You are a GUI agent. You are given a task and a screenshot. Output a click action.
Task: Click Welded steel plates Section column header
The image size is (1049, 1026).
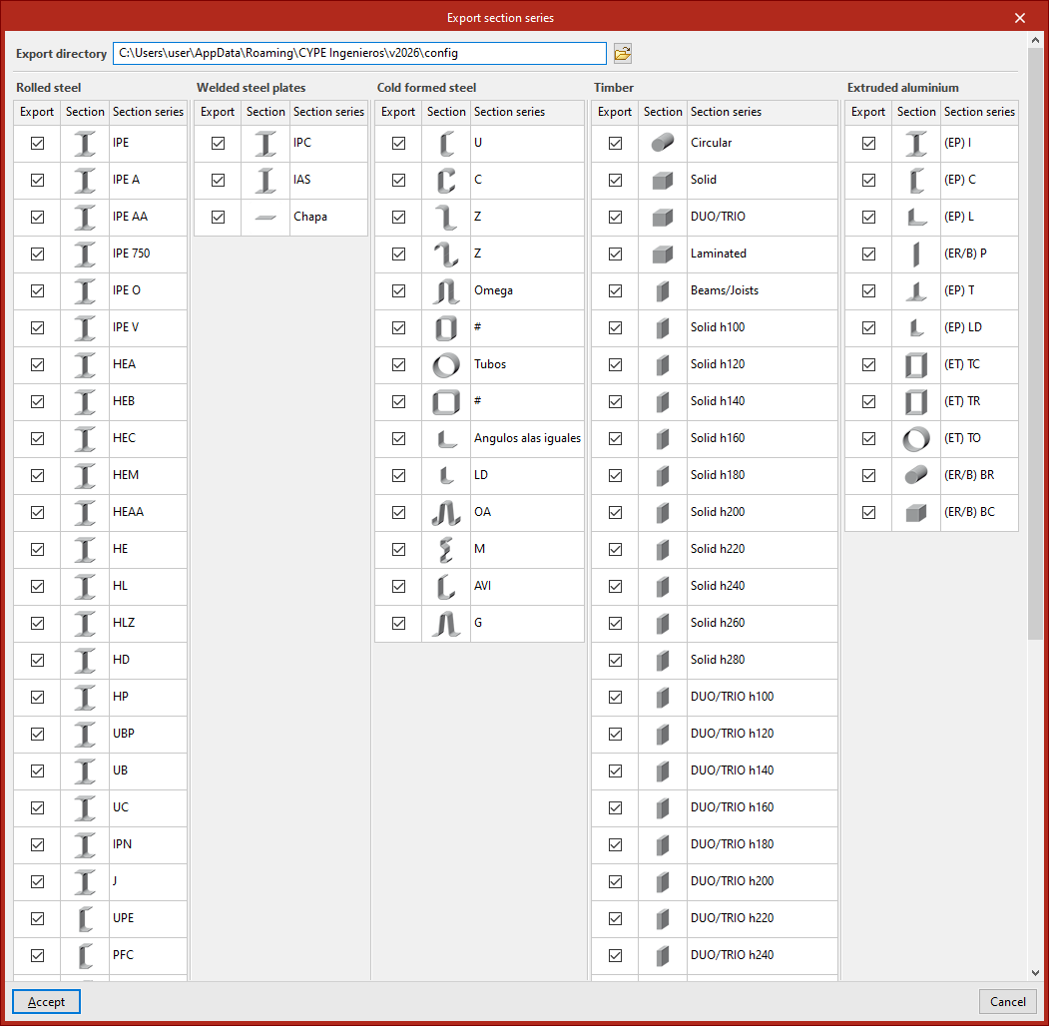click(265, 113)
